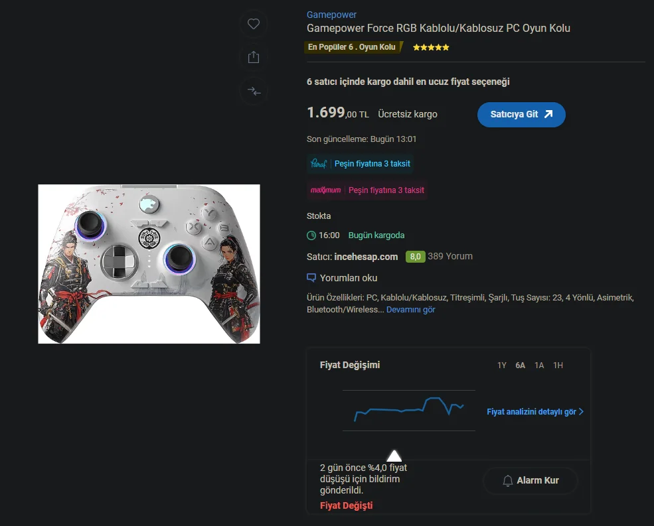Click the share icon
This screenshot has width=654, height=526.
(253, 58)
